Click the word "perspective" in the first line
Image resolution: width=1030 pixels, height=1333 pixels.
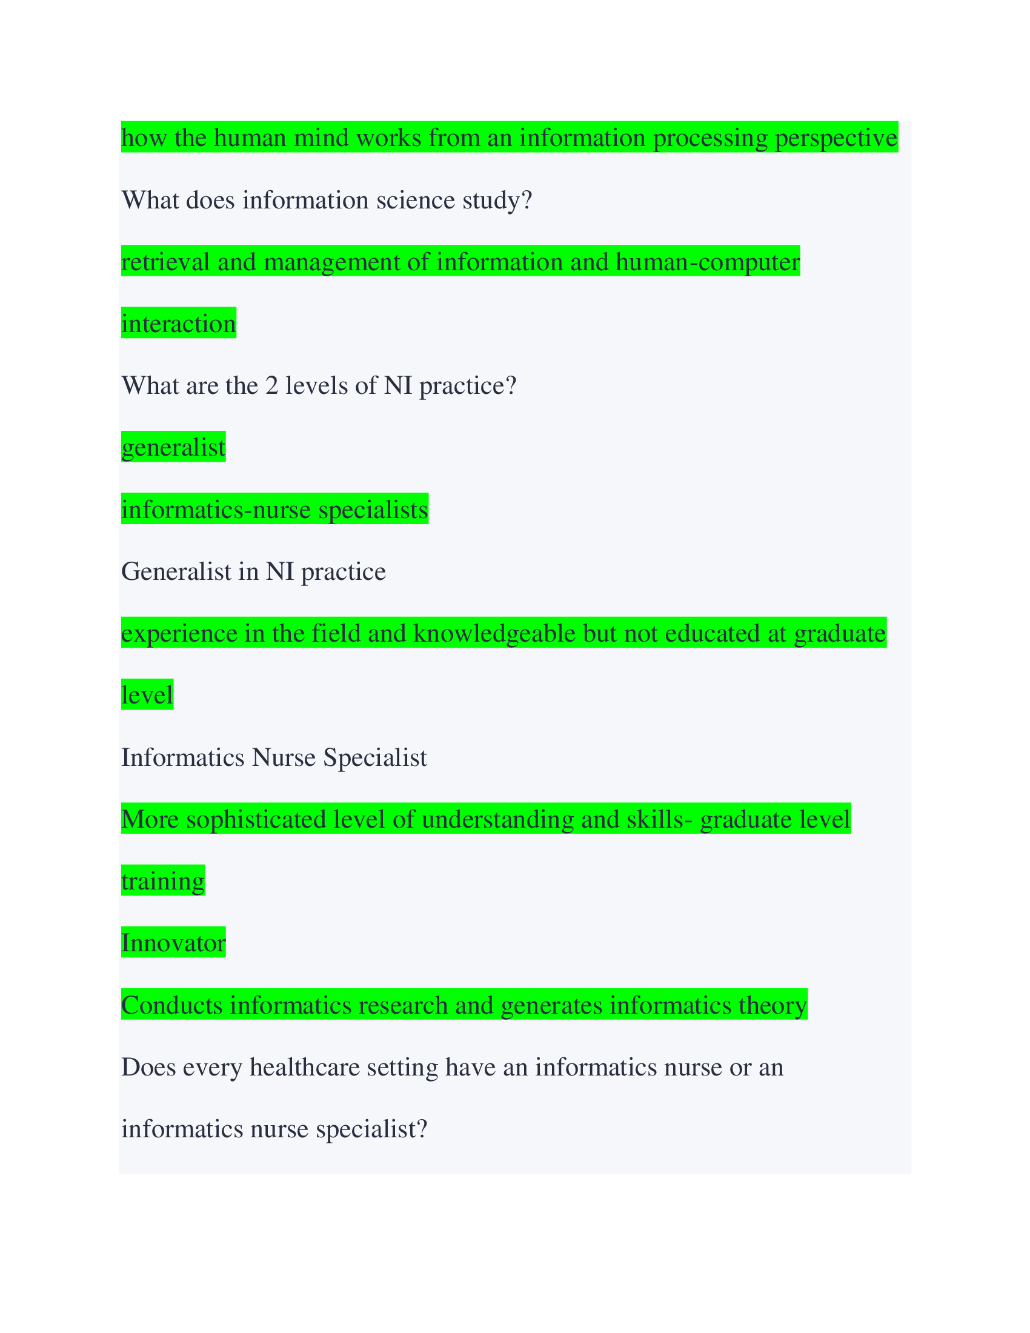coord(836,138)
